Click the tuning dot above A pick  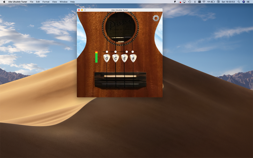tap(133, 52)
